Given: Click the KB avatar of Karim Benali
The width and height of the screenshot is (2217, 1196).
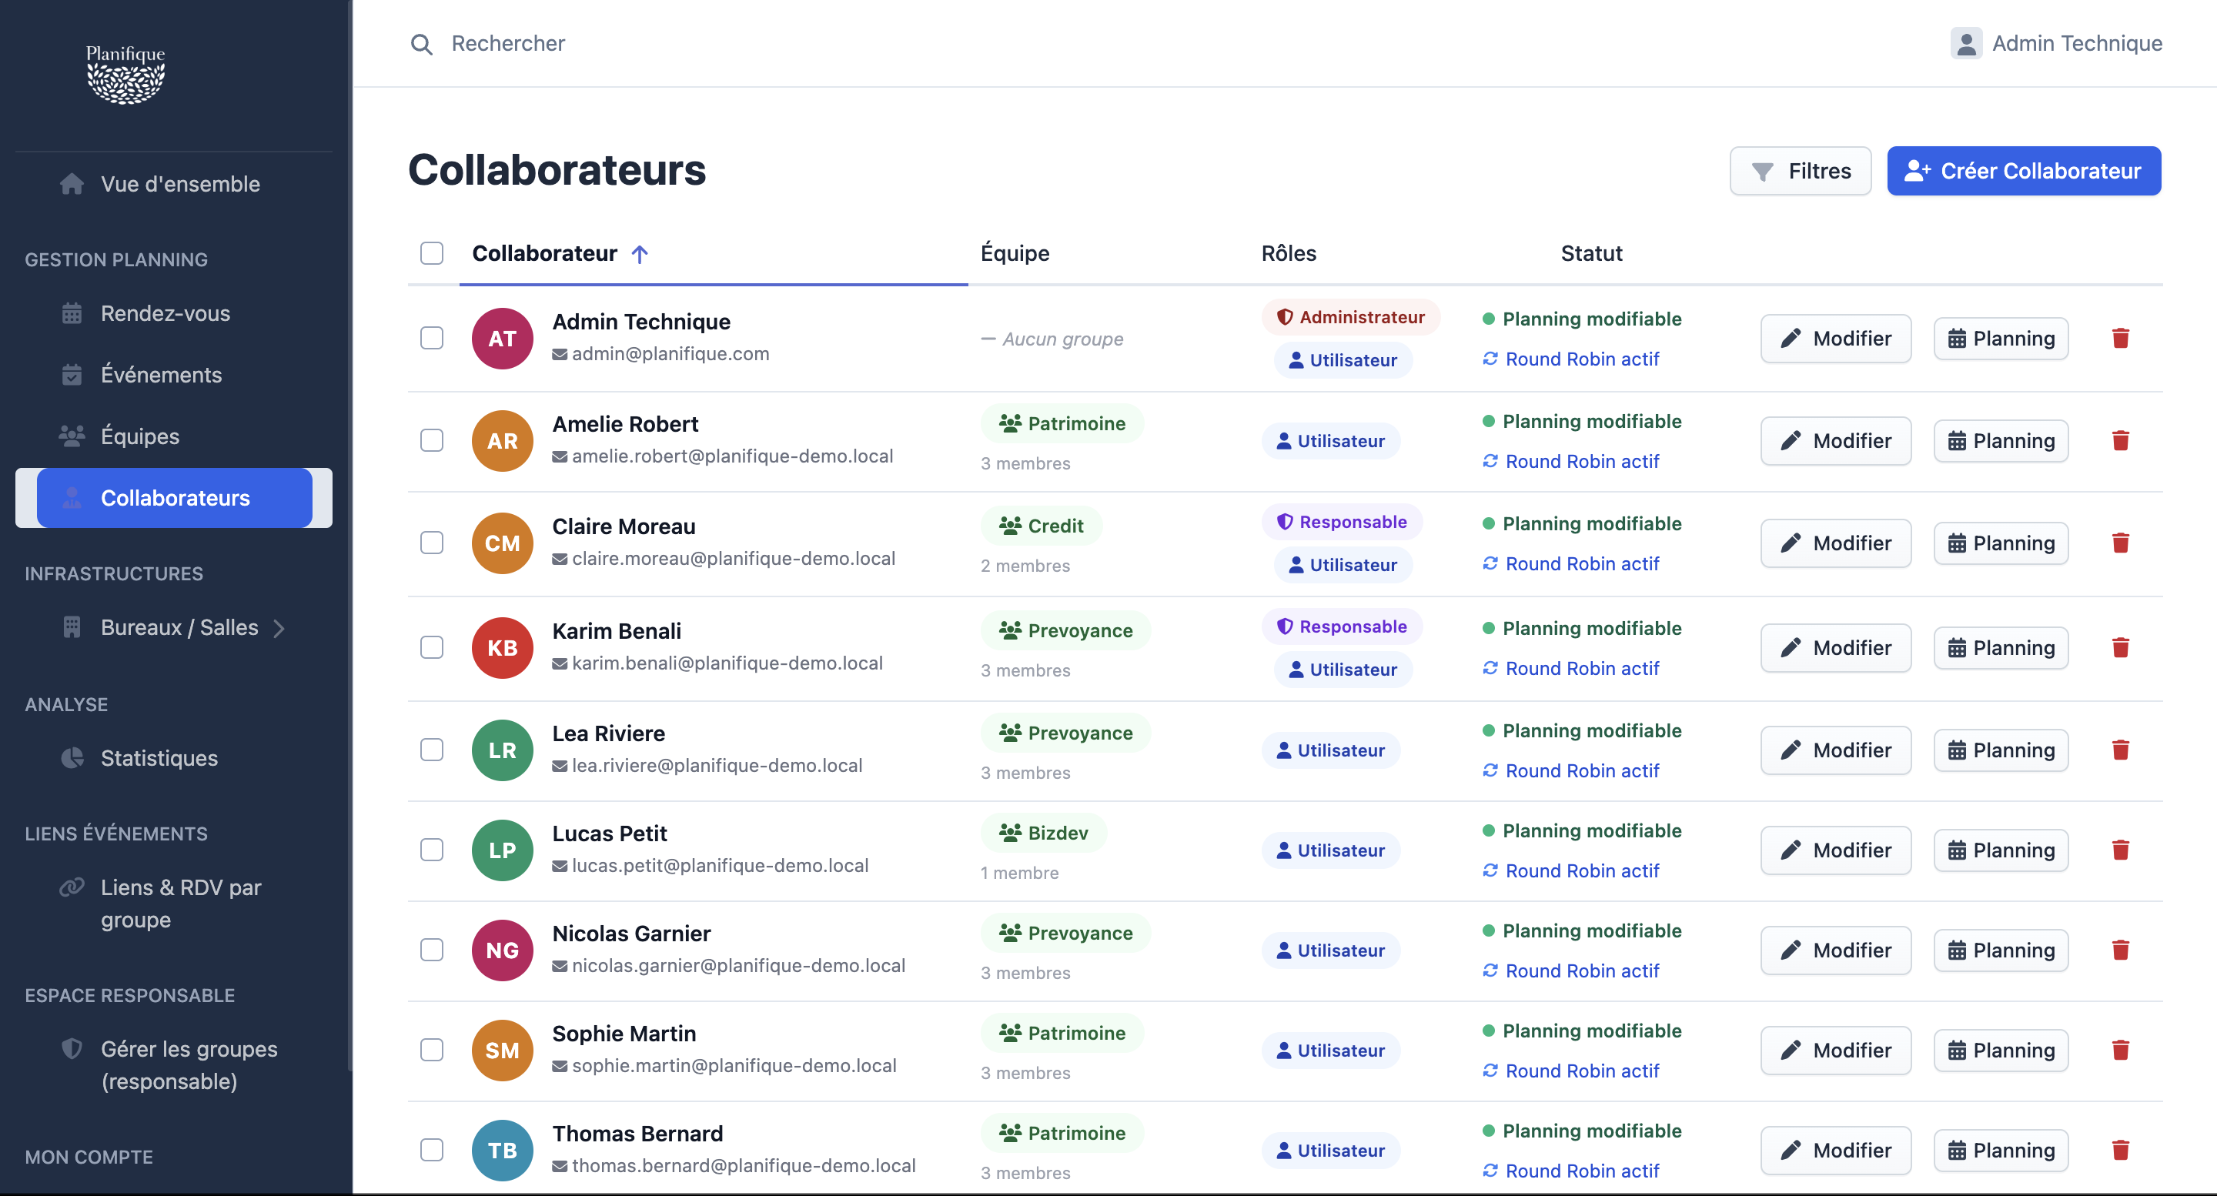Looking at the screenshot, I should pos(503,648).
